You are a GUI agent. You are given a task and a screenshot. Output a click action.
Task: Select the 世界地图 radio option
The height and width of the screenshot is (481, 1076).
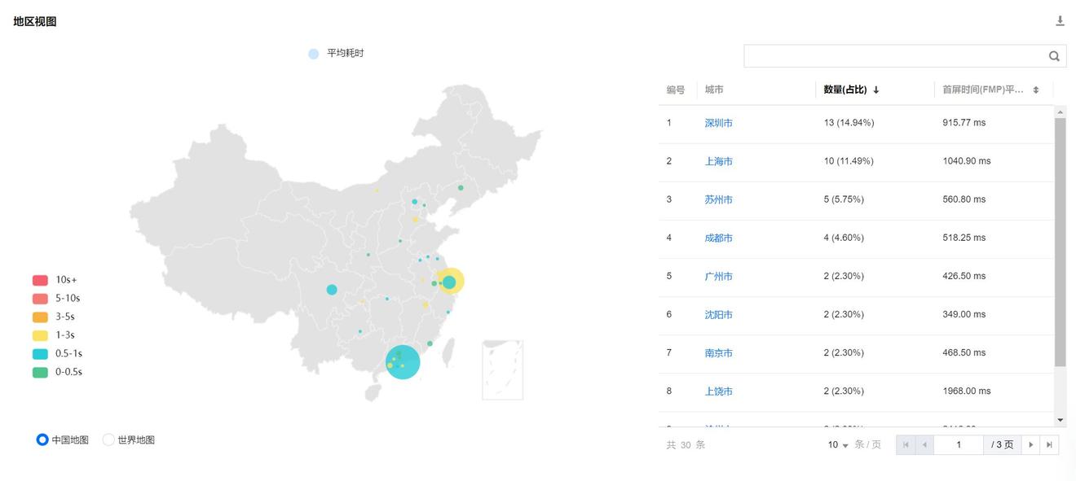(108, 440)
